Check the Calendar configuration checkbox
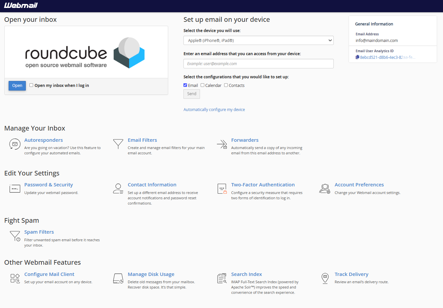Viewport: 443px width, 308px height. [203, 85]
